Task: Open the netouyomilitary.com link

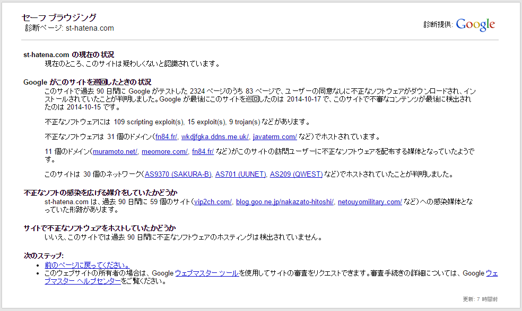Action: [x=370, y=202]
